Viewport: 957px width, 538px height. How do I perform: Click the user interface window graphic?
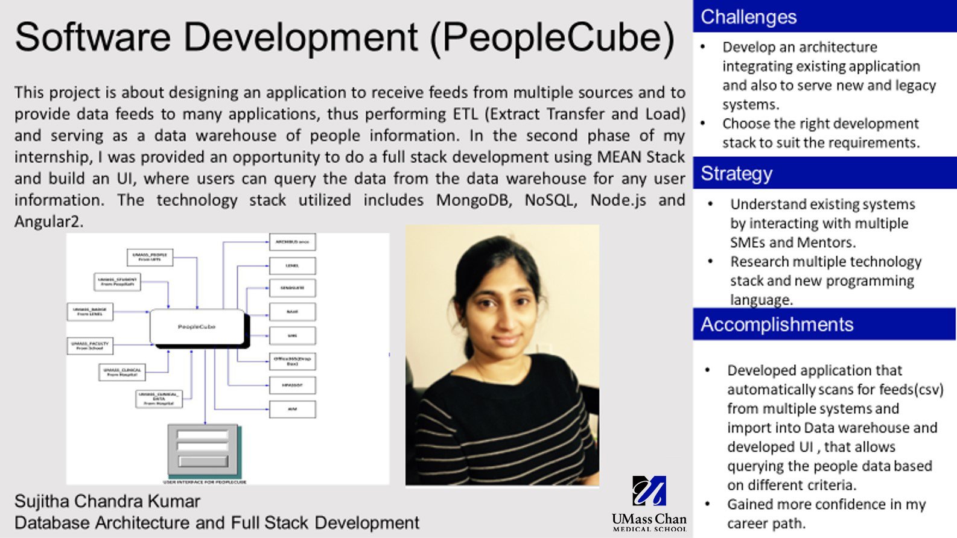click(203, 449)
